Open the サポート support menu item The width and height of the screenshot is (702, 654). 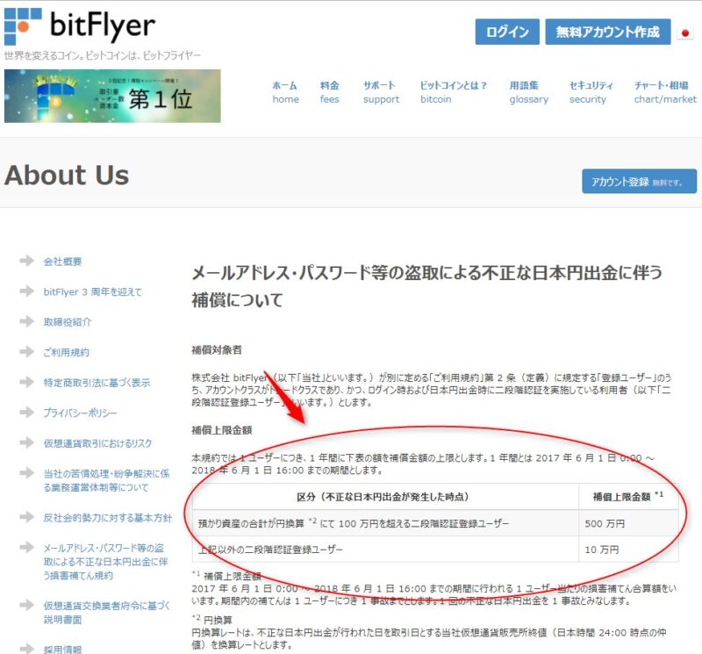click(381, 92)
